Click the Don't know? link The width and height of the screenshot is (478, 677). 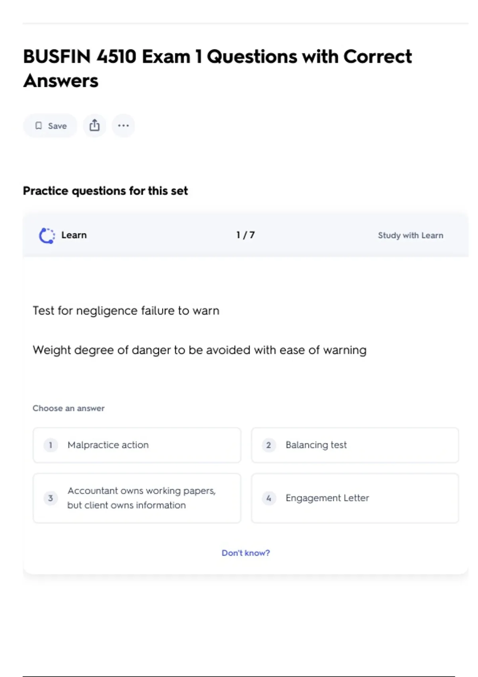click(246, 553)
